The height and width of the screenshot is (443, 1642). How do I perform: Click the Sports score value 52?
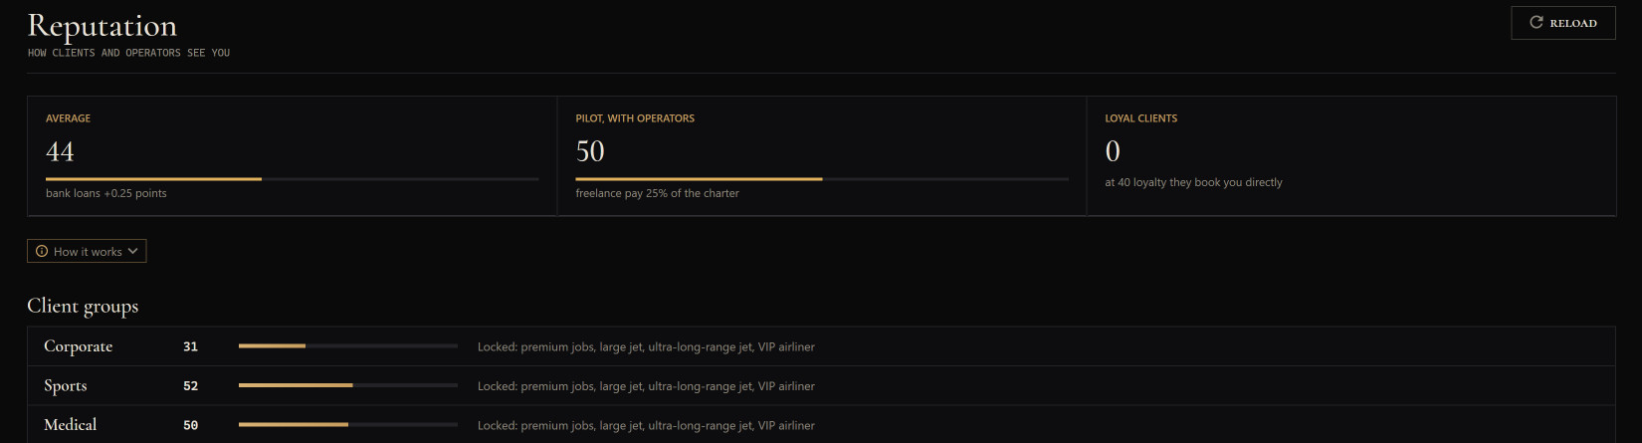190,385
